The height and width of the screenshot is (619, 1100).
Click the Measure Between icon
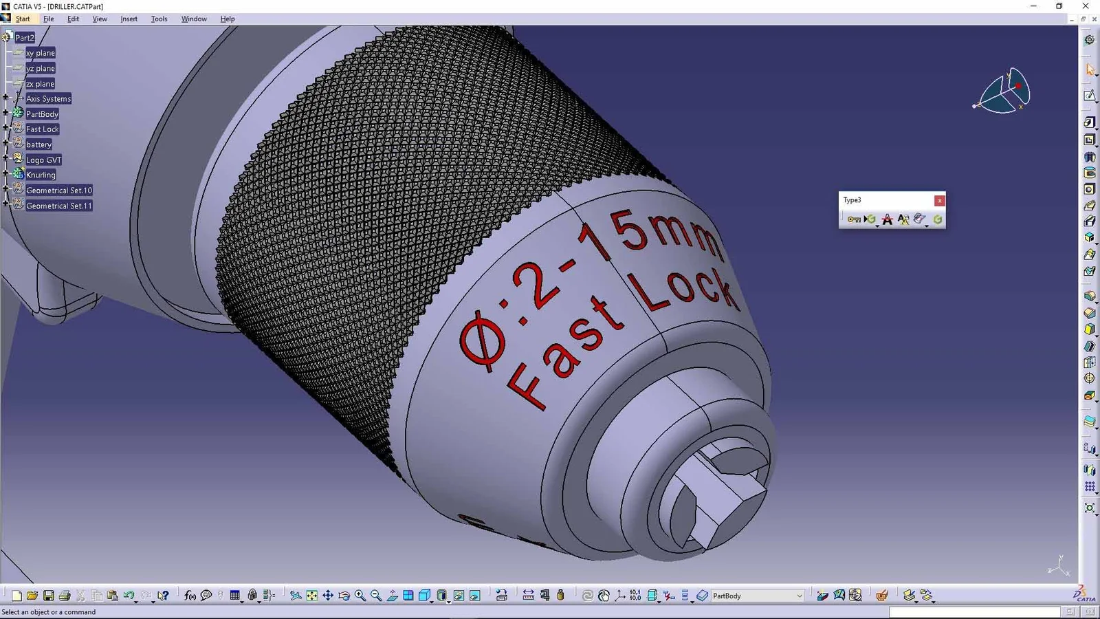pos(528,596)
